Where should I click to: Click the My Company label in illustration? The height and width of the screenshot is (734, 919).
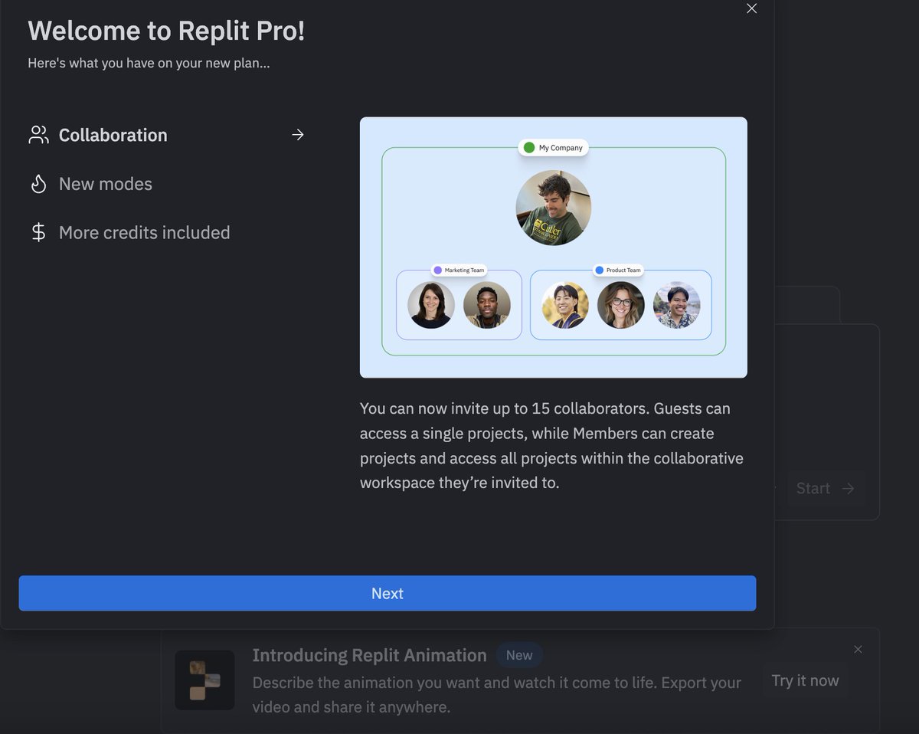coord(553,147)
